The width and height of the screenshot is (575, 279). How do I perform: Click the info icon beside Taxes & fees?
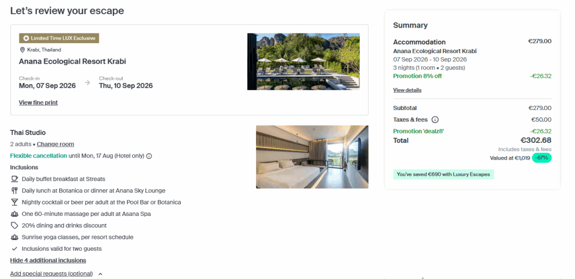pyautogui.click(x=435, y=120)
